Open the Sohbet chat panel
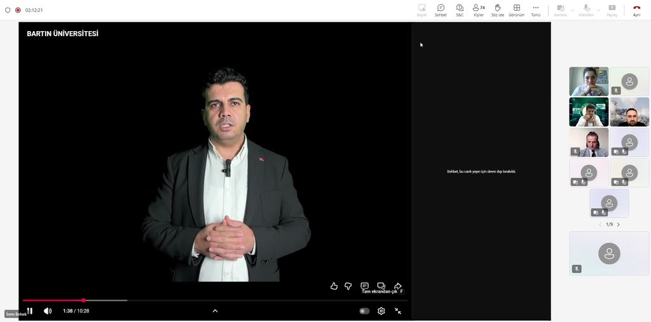The height and width of the screenshot is (322, 651). pos(441,10)
